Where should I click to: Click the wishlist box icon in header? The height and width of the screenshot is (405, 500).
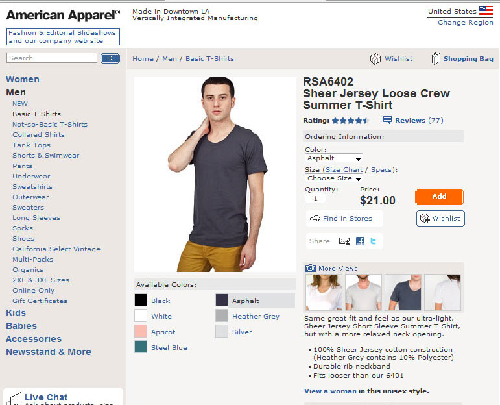coord(375,58)
